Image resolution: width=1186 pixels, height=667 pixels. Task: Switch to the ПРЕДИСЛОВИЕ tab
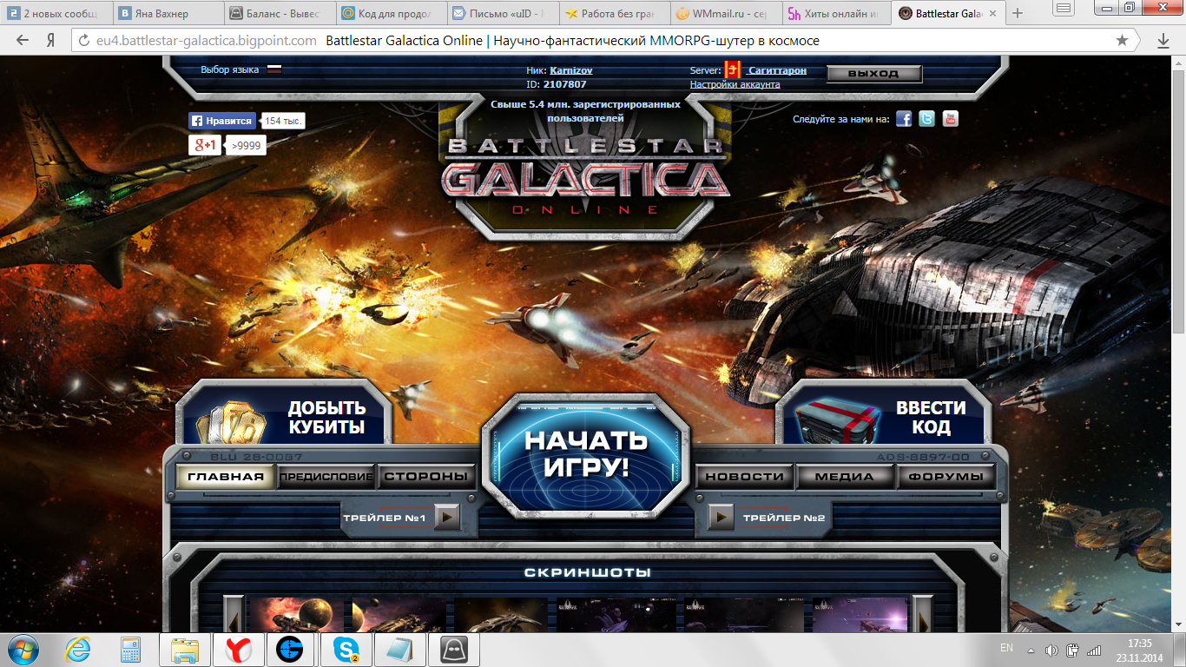click(326, 476)
